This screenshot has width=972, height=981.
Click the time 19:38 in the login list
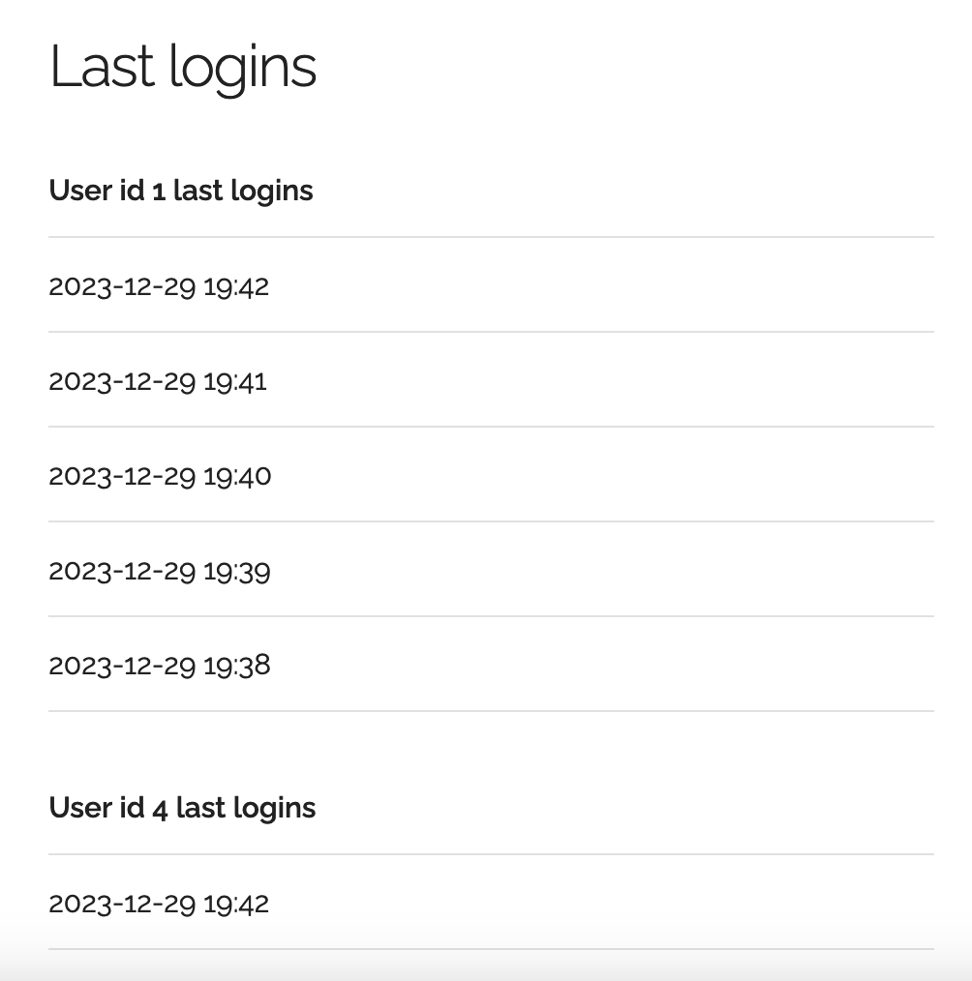tap(237, 666)
